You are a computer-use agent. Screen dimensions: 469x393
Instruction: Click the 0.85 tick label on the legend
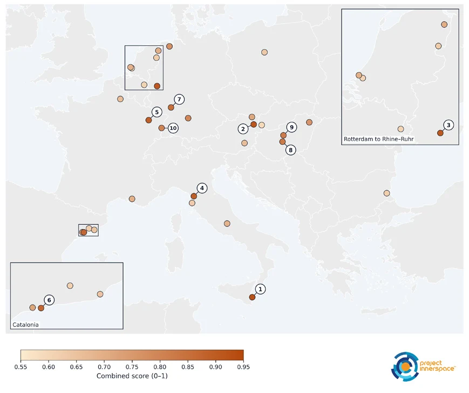point(188,367)
